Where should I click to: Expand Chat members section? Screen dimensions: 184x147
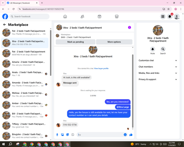coord(158,67)
